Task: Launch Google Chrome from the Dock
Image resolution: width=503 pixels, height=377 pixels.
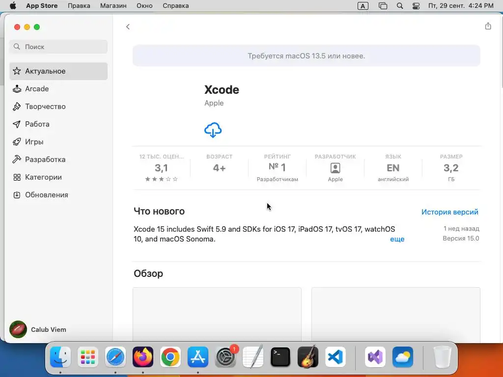Action: [170, 357]
